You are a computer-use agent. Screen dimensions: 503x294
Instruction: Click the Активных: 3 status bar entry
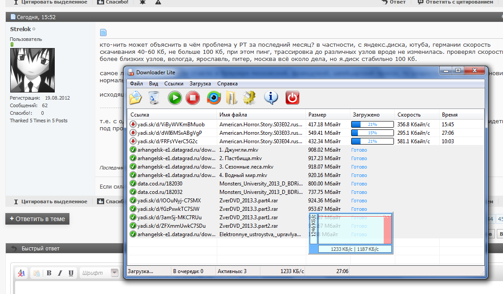point(232,271)
